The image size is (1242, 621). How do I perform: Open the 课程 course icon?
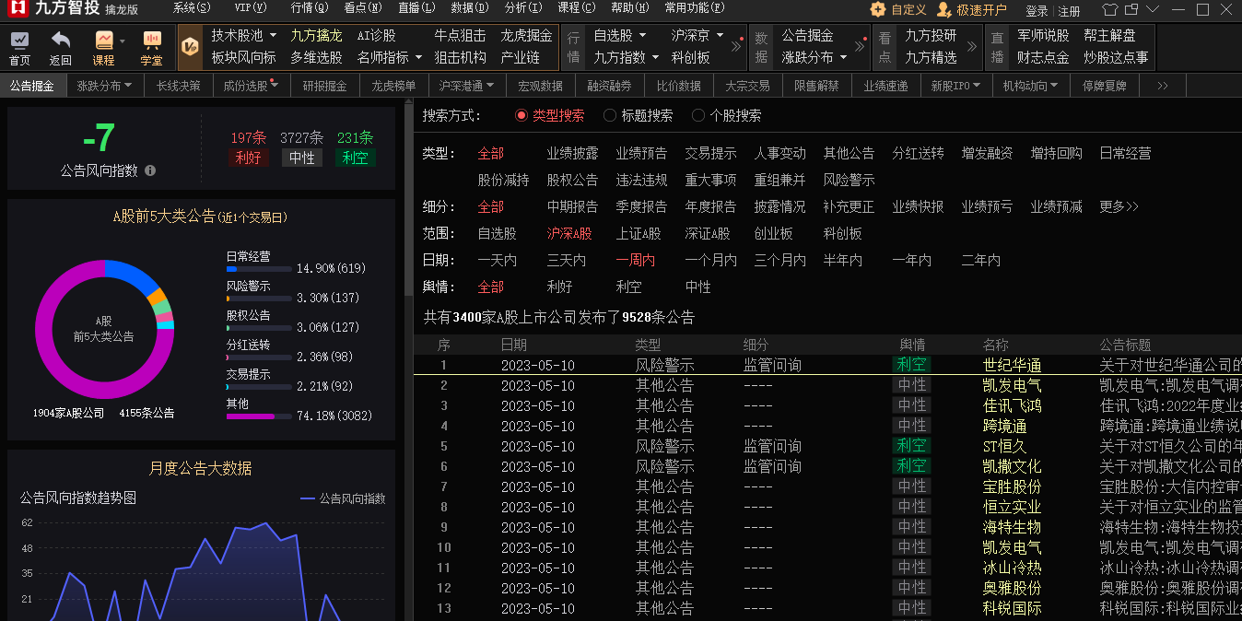104,42
